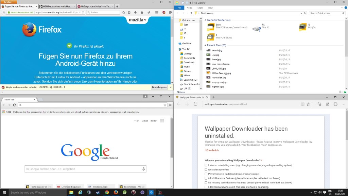
Task: Check 'Performance is bad' option
Action: 206,174
